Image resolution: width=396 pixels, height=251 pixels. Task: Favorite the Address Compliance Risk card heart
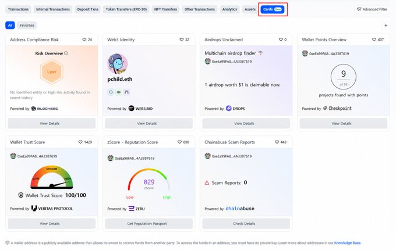[84, 40]
